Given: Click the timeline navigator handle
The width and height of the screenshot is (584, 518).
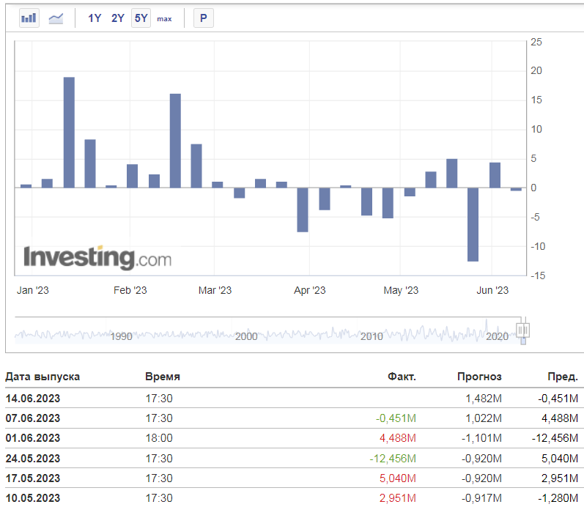Looking at the screenshot, I should tap(522, 330).
